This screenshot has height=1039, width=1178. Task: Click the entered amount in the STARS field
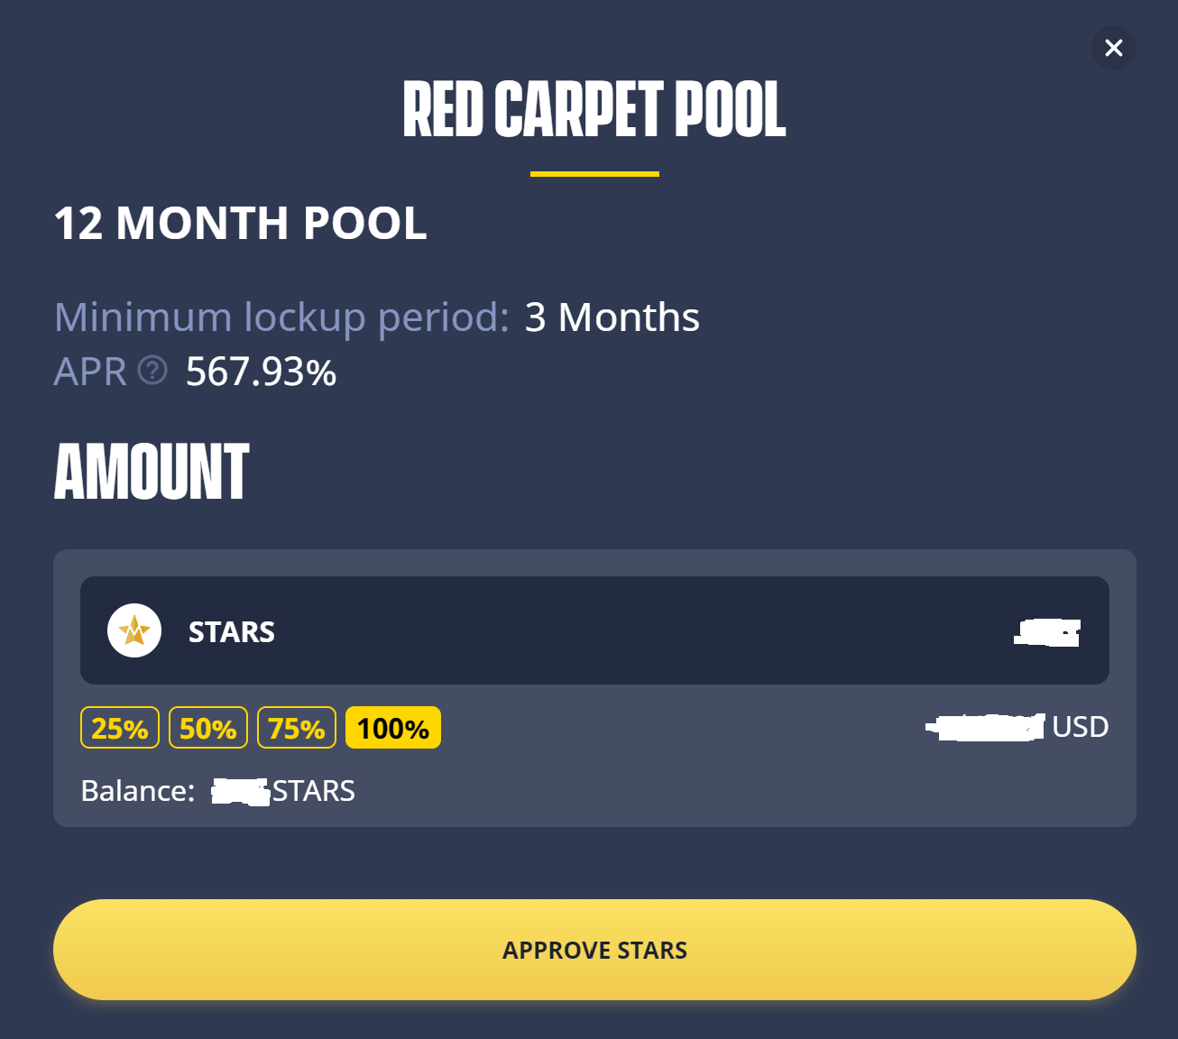[1047, 632]
